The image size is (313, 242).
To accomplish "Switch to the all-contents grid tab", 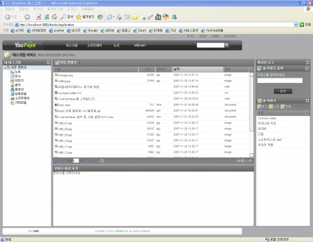I will coord(67,63).
